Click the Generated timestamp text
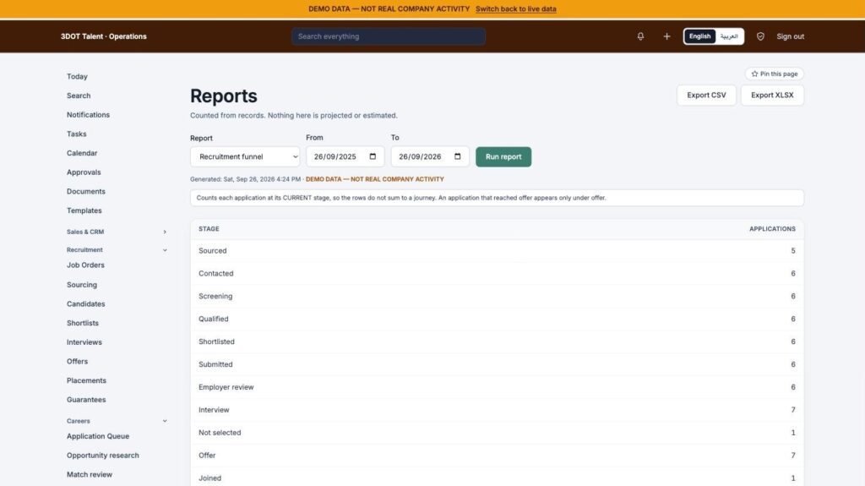The image size is (865, 486). coord(246,179)
